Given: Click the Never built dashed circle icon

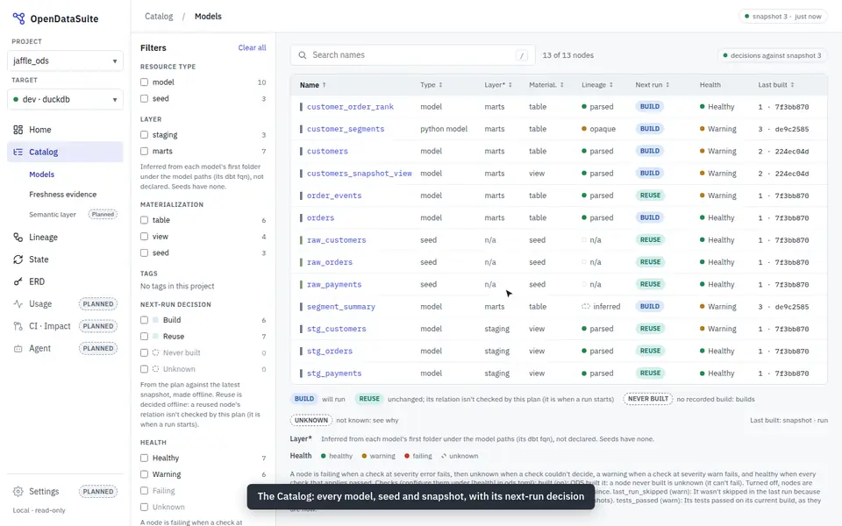Looking at the screenshot, I should click(156, 352).
